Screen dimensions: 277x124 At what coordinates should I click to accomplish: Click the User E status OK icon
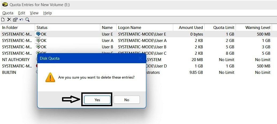click(x=38, y=34)
